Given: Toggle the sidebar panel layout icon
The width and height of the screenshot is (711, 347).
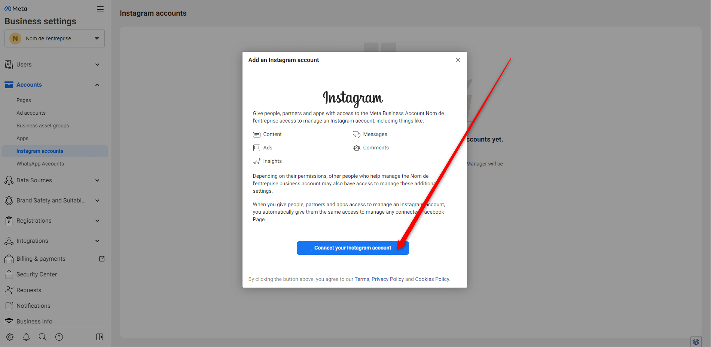Looking at the screenshot, I should [100, 337].
